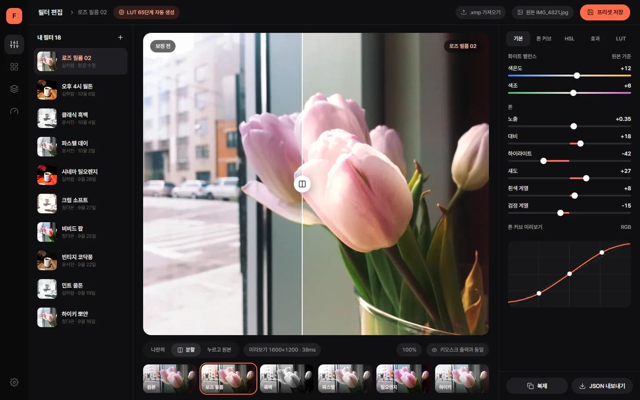Select 누르고 원본 view mode
640x400 pixels.
click(219, 350)
